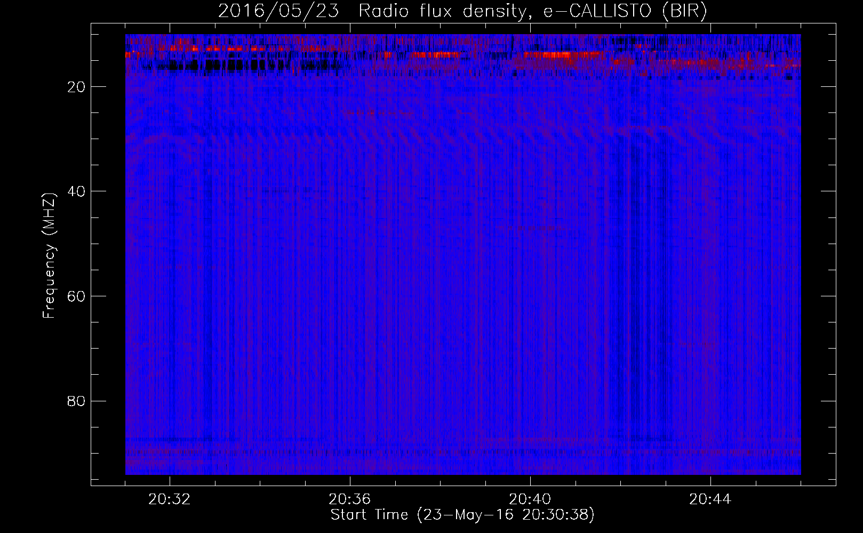The height and width of the screenshot is (533, 863).
Task: Click the 40 MHz frequency tick label
Action: pyautogui.click(x=77, y=191)
